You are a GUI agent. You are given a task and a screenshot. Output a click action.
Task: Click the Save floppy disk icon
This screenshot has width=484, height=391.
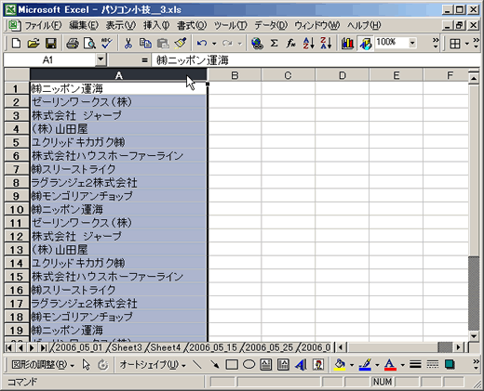pos(51,43)
